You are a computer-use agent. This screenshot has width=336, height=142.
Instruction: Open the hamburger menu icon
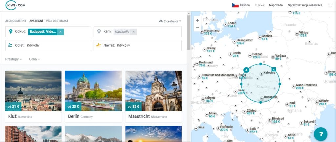[330, 5]
